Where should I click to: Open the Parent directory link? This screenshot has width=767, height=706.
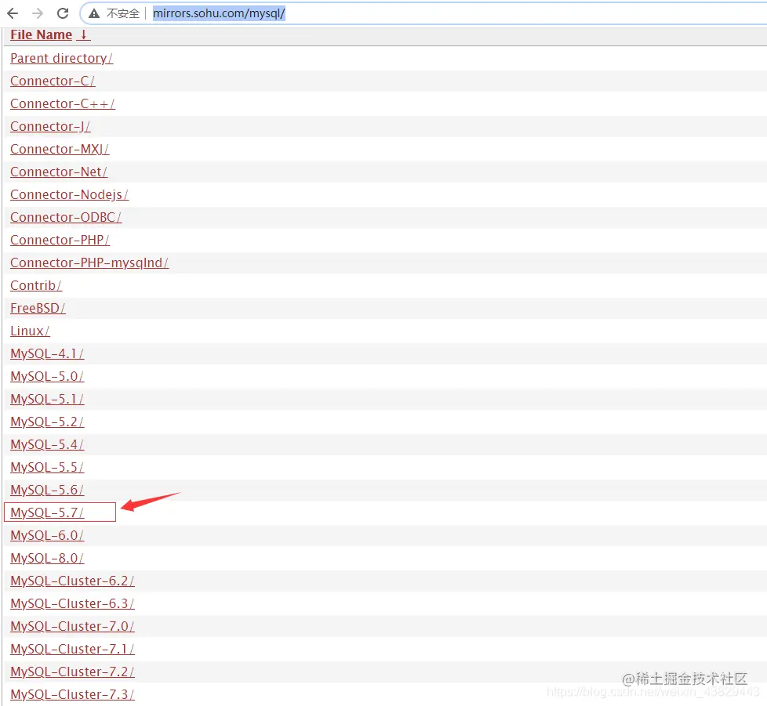point(61,58)
